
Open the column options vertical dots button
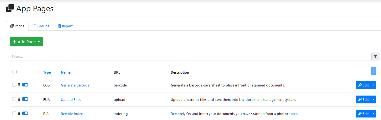click(x=373, y=71)
